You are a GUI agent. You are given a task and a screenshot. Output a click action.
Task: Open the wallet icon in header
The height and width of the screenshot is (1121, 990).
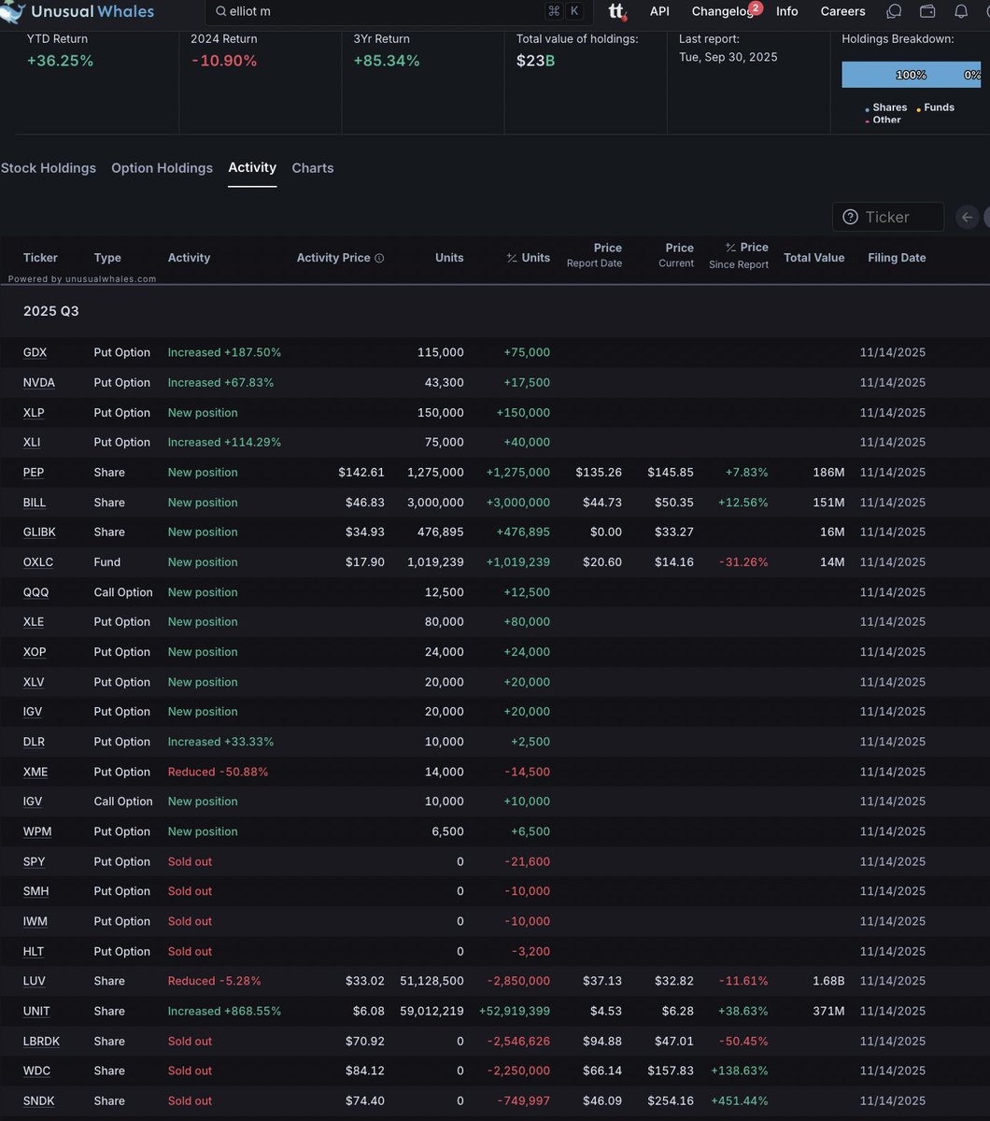(x=927, y=12)
